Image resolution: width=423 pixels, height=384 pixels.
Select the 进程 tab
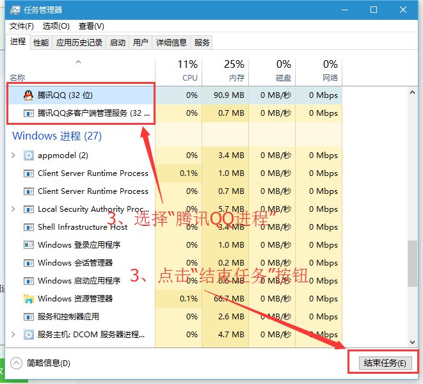[x=18, y=42]
